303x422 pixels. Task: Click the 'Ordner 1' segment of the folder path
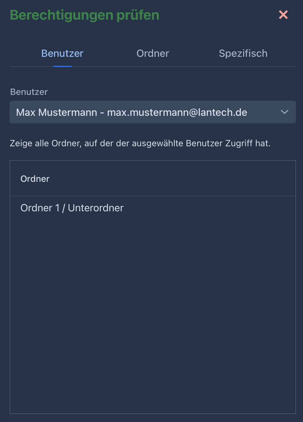(x=40, y=208)
